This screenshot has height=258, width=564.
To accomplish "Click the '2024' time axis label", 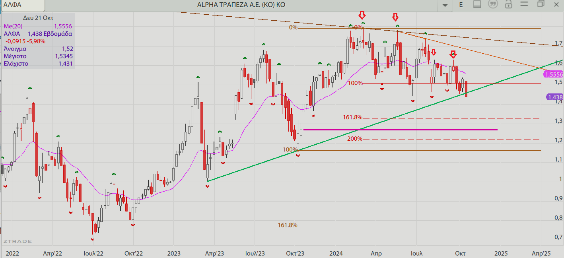I will click(336, 253).
